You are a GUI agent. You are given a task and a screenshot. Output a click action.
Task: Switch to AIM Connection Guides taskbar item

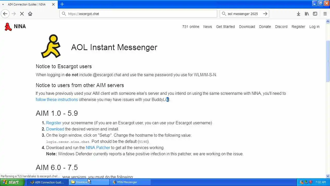47,182
